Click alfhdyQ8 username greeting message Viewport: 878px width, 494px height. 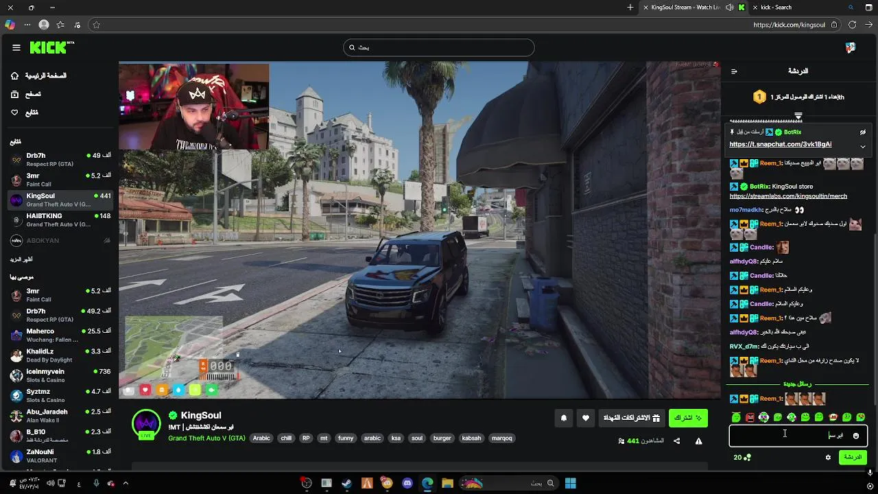tap(744, 261)
